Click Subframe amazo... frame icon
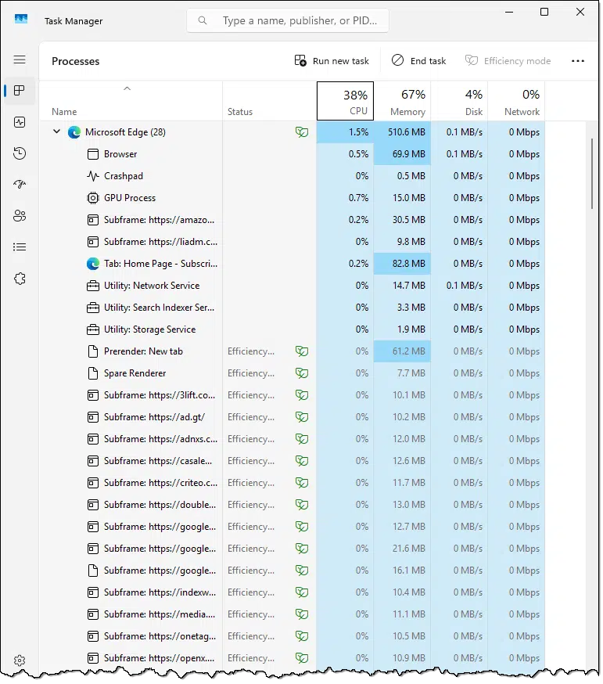The image size is (603, 684). [93, 220]
